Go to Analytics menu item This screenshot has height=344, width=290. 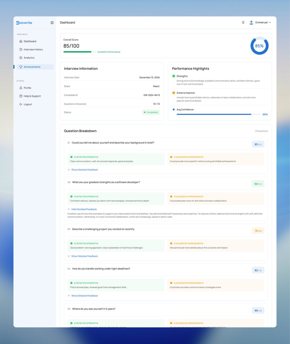(35, 58)
